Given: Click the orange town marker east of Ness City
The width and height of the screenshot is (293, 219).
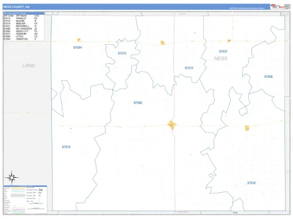Looking at the screenshot, I should coord(247,128).
